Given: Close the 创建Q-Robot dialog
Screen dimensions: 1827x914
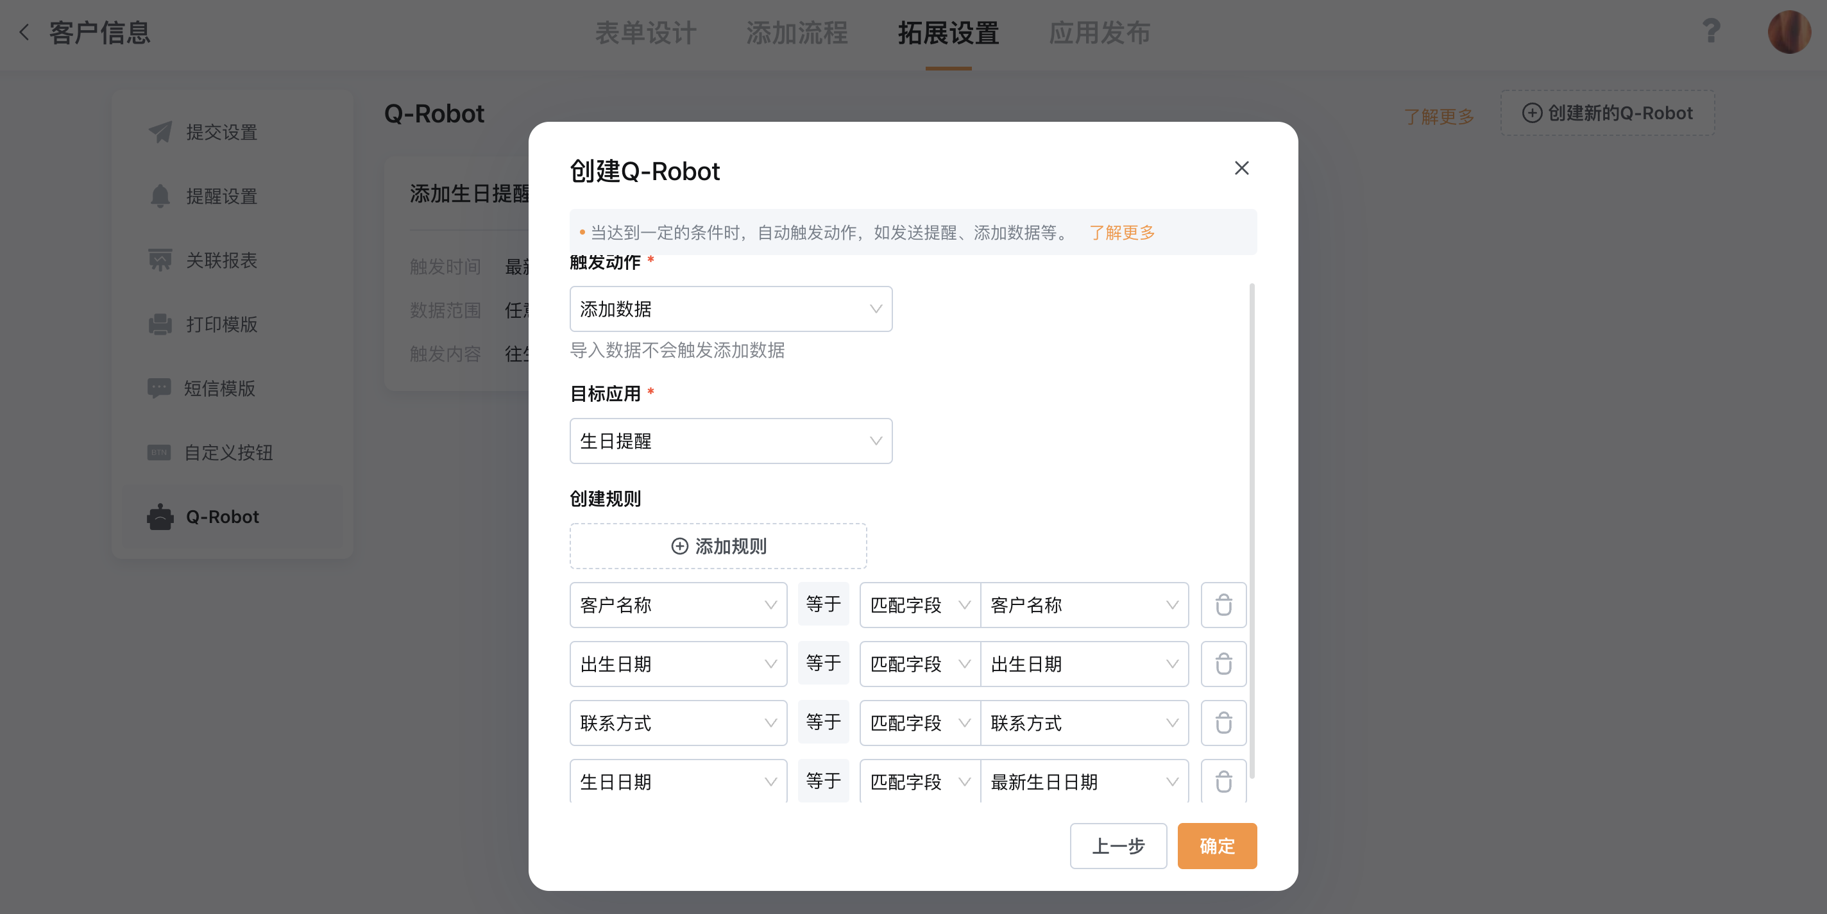Looking at the screenshot, I should click(1241, 168).
